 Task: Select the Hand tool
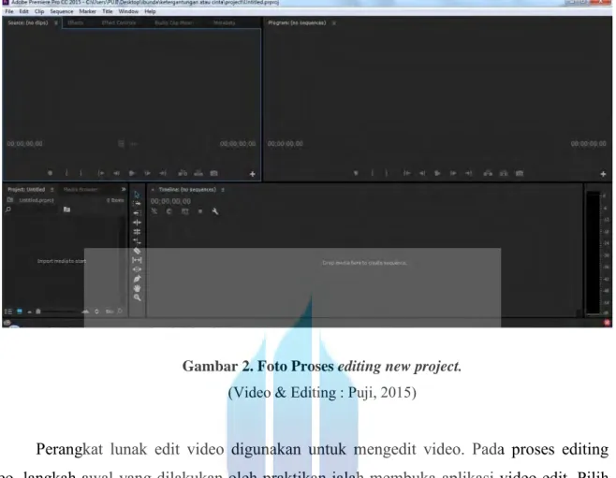(137, 288)
